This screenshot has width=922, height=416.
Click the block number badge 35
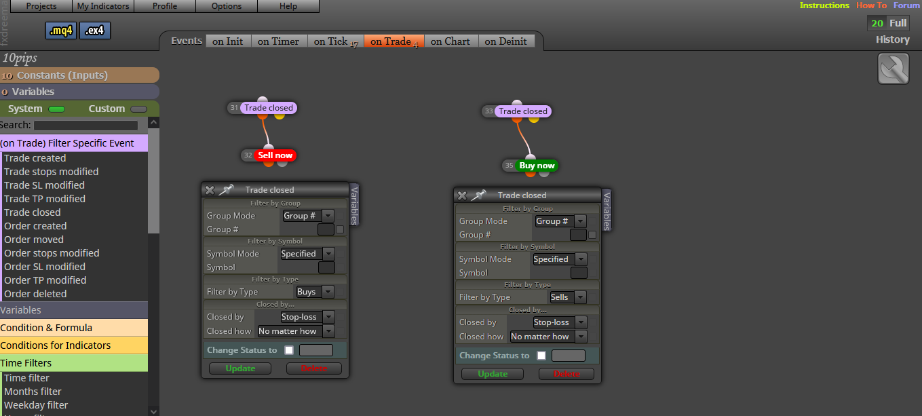pyautogui.click(x=509, y=166)
